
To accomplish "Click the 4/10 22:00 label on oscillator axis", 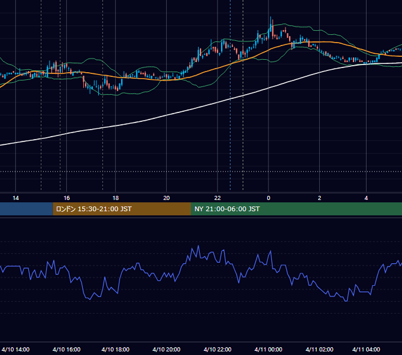I will tap(218, 349).
